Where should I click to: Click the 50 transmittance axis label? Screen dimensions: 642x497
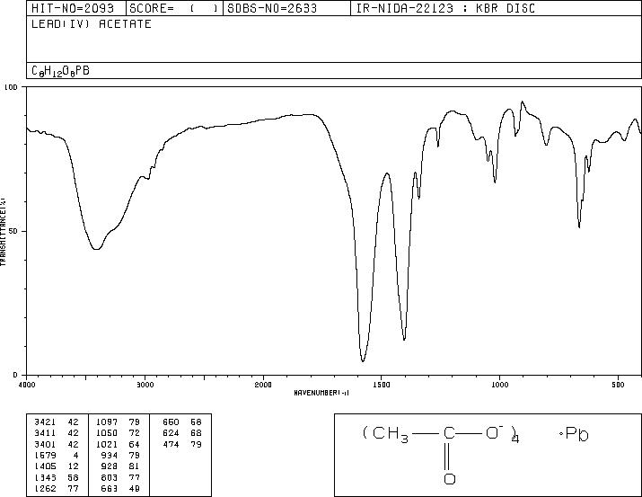[x=13, y=232]
